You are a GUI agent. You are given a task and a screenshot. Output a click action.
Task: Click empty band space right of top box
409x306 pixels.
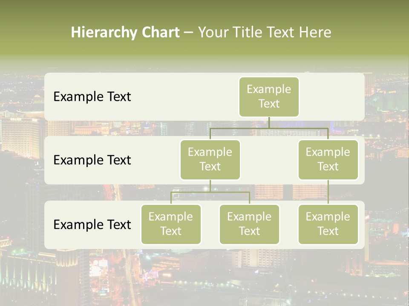332,96
